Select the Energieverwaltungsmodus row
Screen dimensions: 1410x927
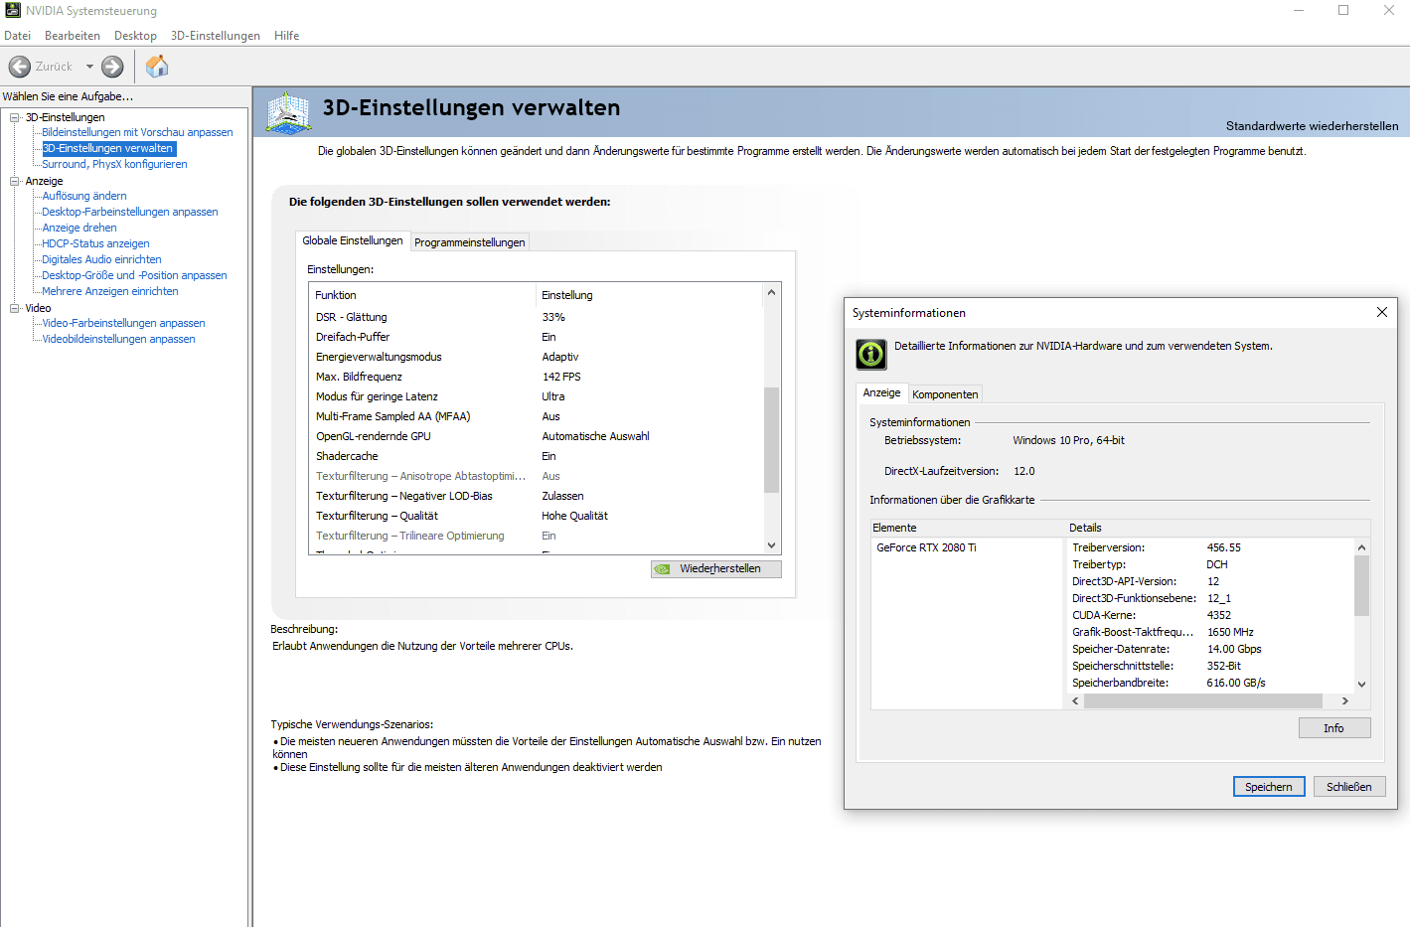tap(537, 357)
